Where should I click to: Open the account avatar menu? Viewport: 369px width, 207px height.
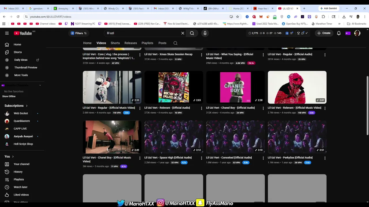(x=357, y=33)
